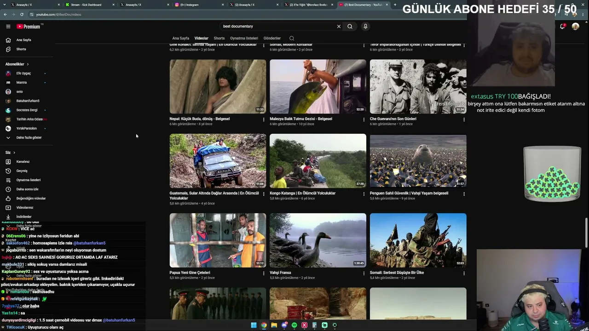Screen dimensions: 589x331
Task: Open options menu for Vahşi Fransa video
Action: tap(364, 274)
